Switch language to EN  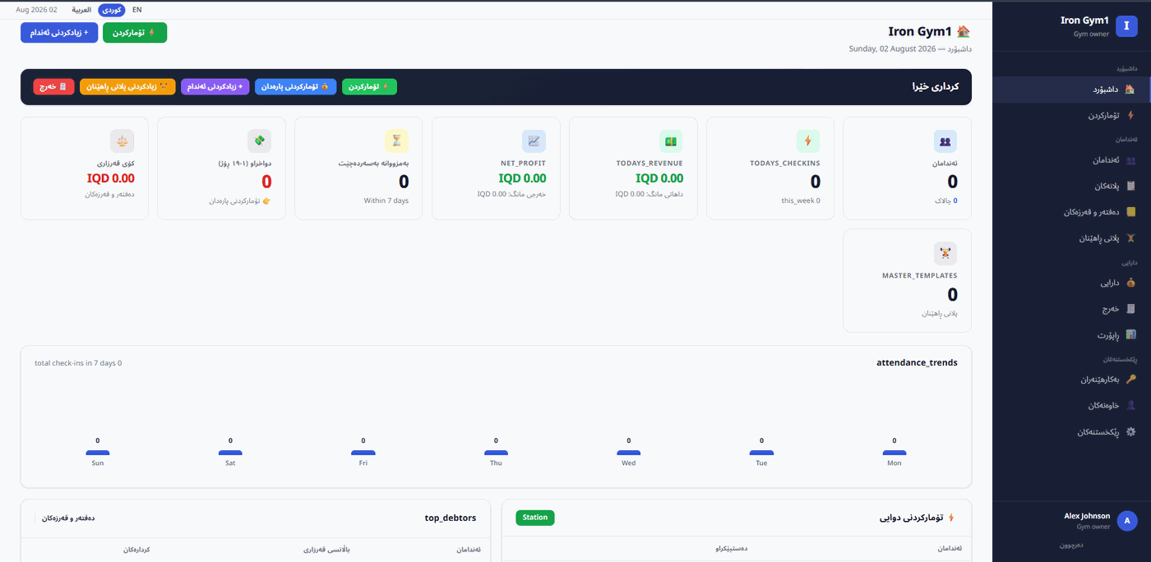[136, 10]
